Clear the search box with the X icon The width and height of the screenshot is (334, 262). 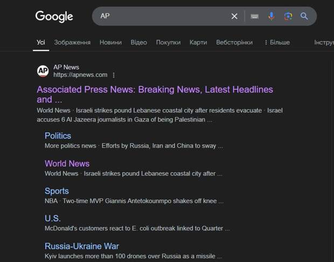pos(234,16)
